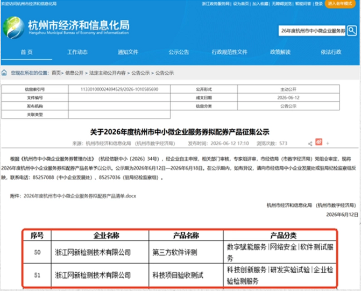Click product name 第三方软件评测
The image size is (361, 291).
[175, 252]
